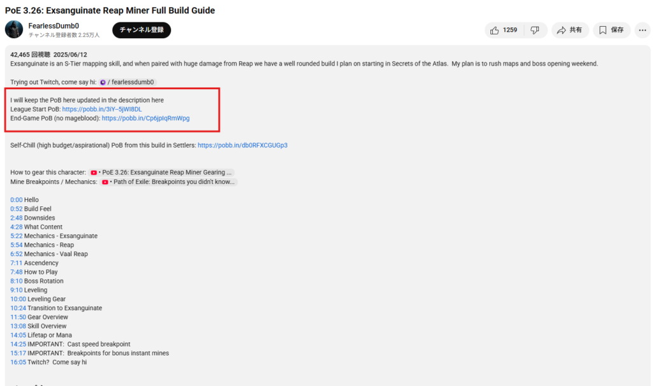Jump to 5:54 Mechanics Reap timestamp

16,245
